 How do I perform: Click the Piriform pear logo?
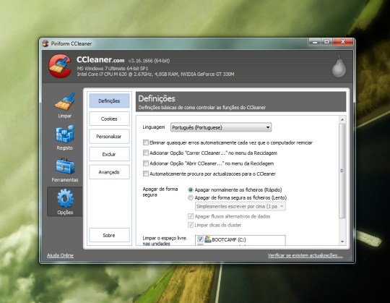(339, 67)
